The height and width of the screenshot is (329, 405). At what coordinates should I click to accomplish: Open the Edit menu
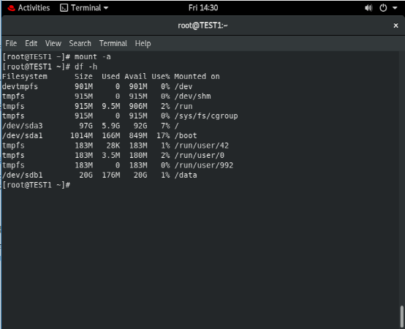coord(31,43)
